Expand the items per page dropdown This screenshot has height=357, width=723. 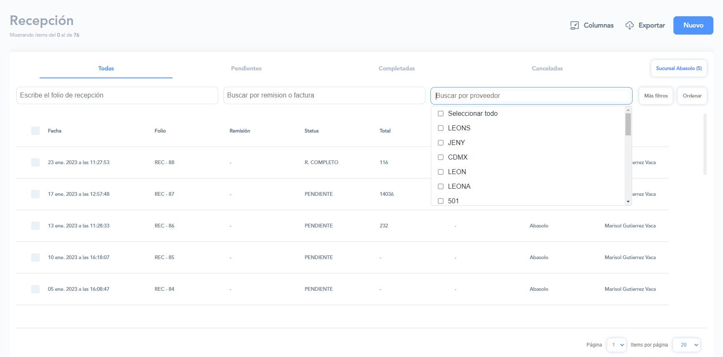[686, 345]
